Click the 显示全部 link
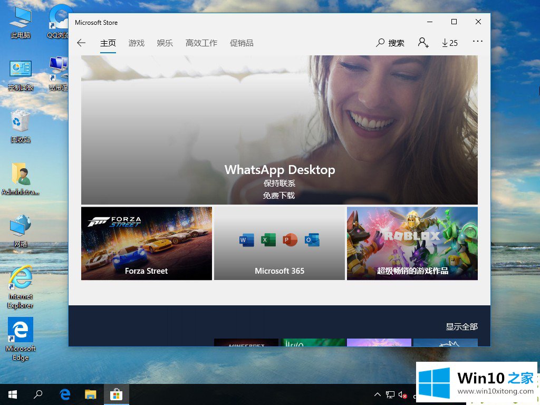The width and height of the screenshot is (540, 405). [461, 327]
